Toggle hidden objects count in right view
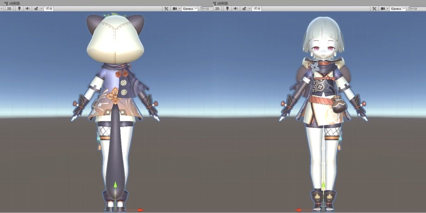 click(256, 9)
